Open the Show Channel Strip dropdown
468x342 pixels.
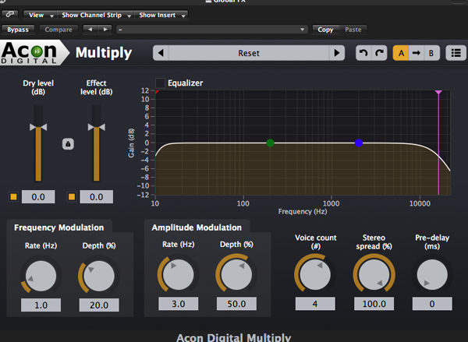(x=95, y=15)
